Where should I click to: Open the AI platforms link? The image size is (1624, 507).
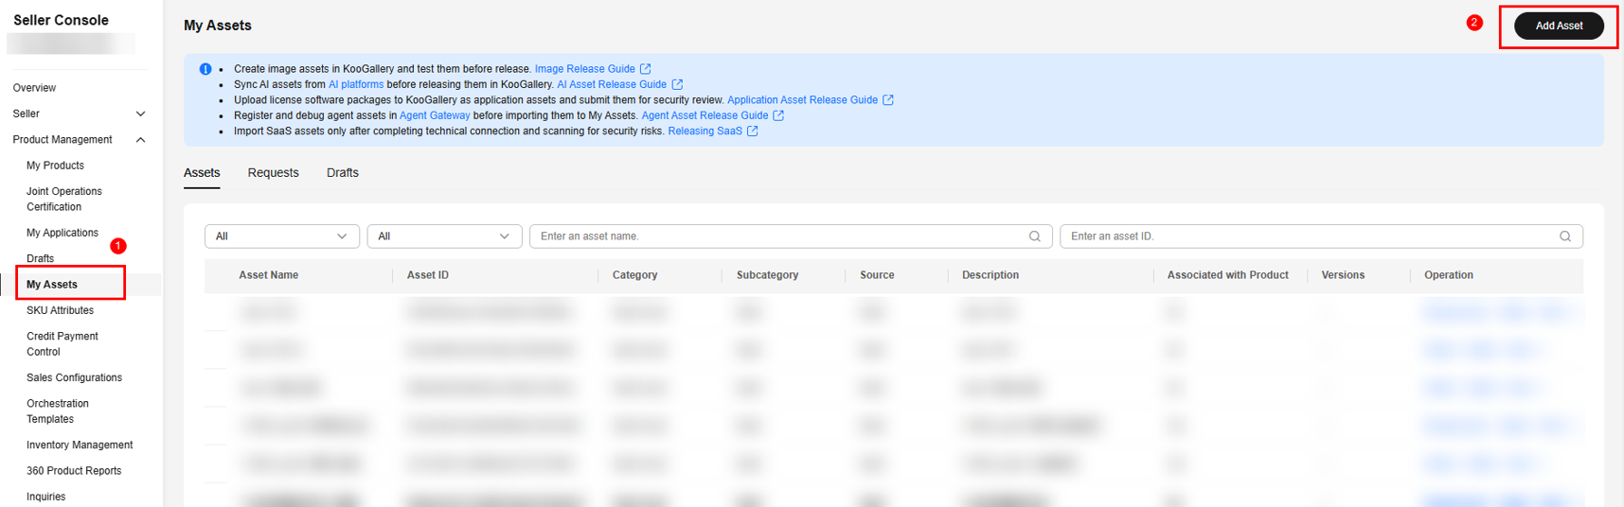pyautogui.click(x=356, y=84)
